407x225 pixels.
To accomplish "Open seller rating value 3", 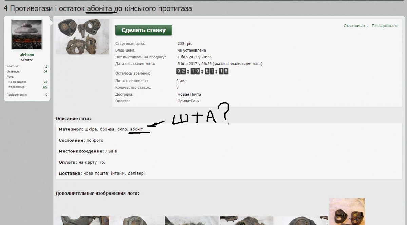I will point(46,66).
